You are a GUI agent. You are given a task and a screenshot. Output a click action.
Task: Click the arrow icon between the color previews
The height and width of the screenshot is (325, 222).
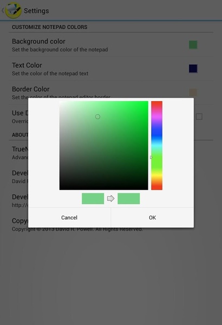click(110, 199)
